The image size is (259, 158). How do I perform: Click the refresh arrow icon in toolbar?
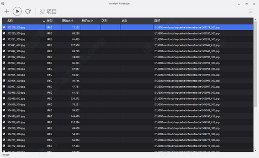(28, 11)
